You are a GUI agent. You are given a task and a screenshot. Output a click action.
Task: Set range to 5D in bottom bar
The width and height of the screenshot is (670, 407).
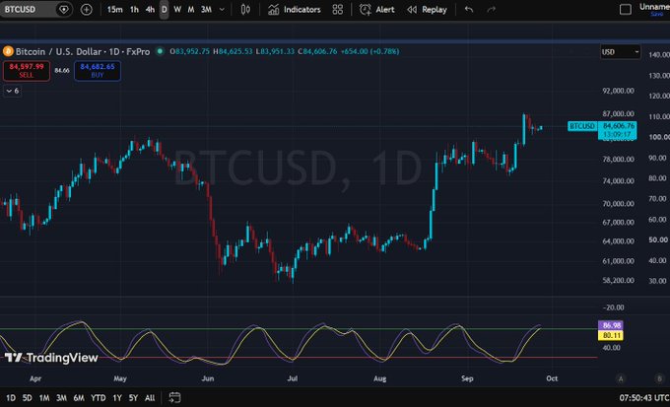point(27,398)
